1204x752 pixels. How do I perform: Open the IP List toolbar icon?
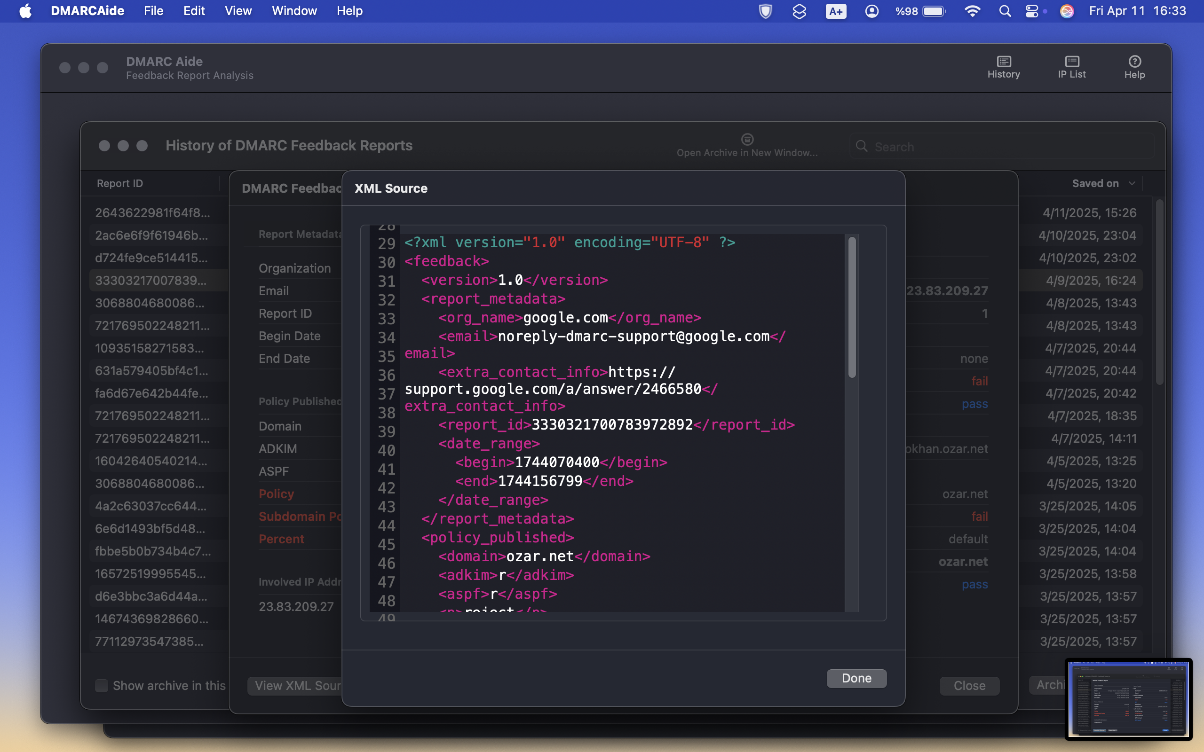coord(1072,67)
